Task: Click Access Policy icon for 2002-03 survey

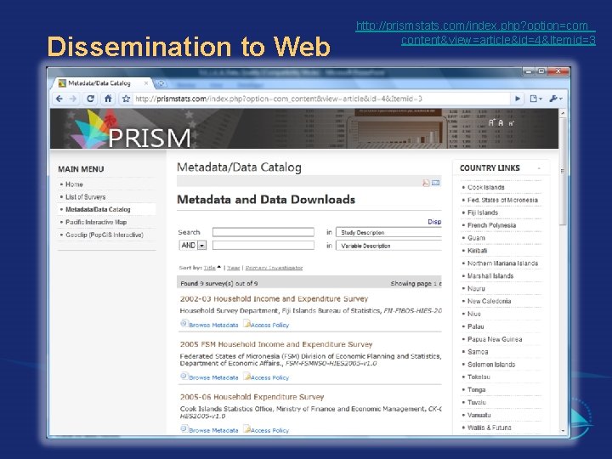Action: click(x=246, y=324)
